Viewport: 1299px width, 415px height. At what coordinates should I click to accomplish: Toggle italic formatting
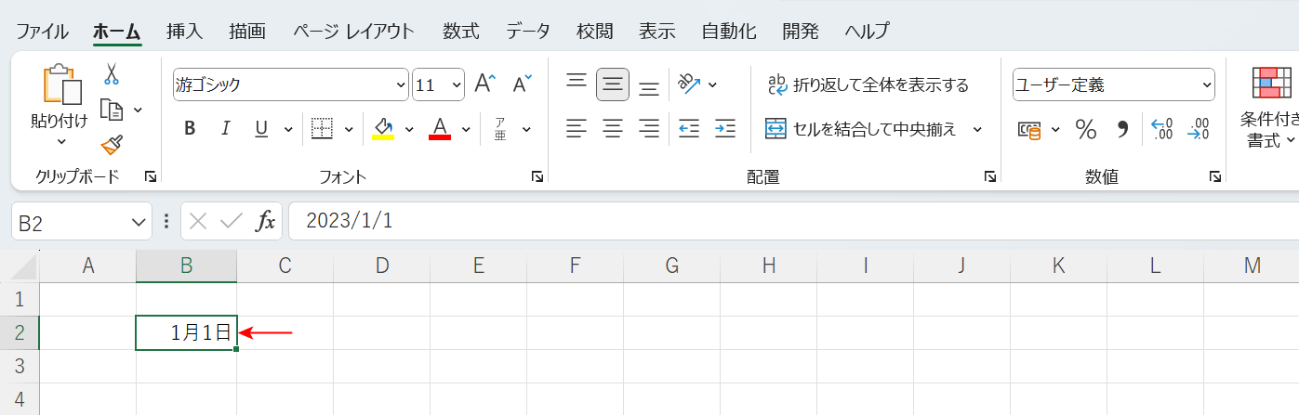pyautogui.click(x=224, y=129)
